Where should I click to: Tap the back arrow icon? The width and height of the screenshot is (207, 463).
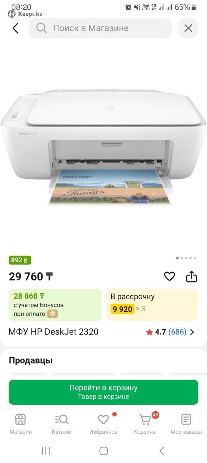click(x=15, y=28)
